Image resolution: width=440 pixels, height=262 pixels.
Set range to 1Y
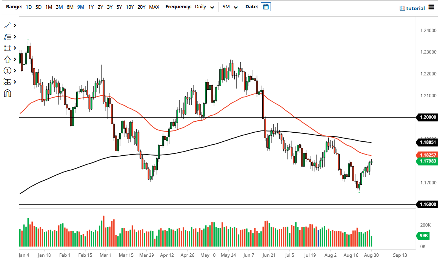(x=91, y=7)
